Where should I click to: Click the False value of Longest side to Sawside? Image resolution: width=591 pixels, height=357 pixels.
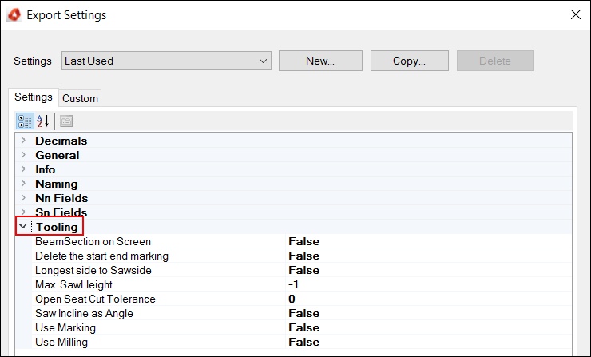point(303,270)
